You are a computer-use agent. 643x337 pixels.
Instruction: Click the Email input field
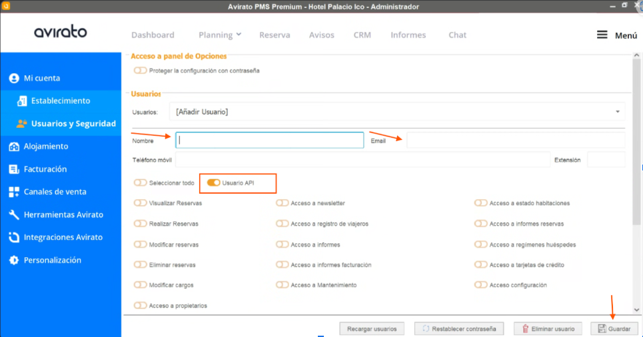pos(516,141)
